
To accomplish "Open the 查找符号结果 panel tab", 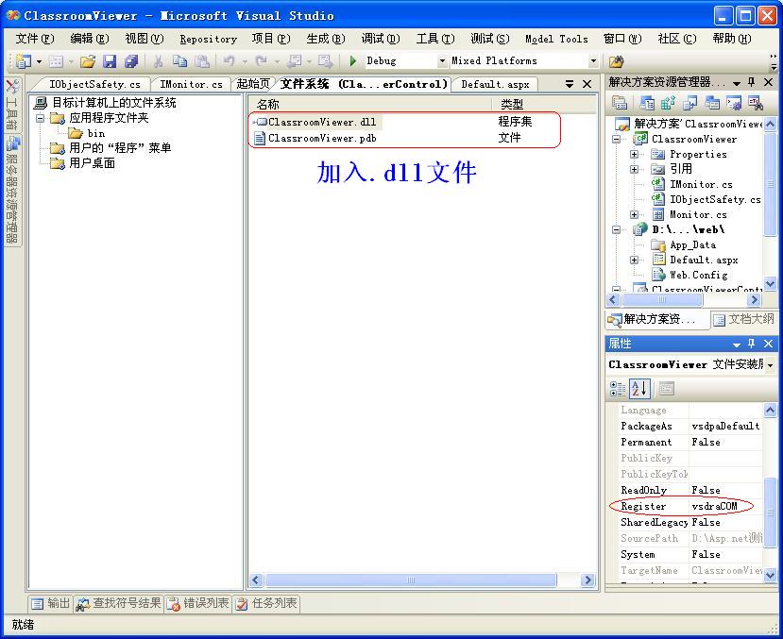I will [119, 603].
